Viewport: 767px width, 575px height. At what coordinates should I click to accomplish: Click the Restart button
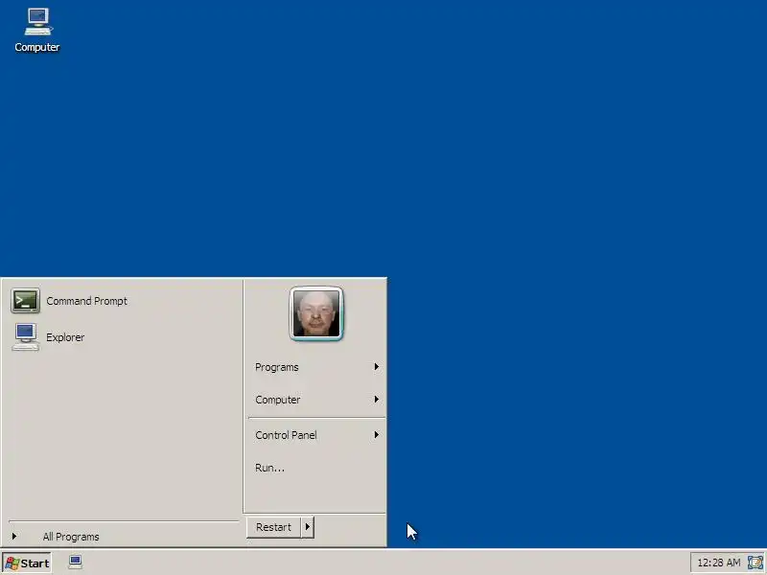[x=273, y=527]
